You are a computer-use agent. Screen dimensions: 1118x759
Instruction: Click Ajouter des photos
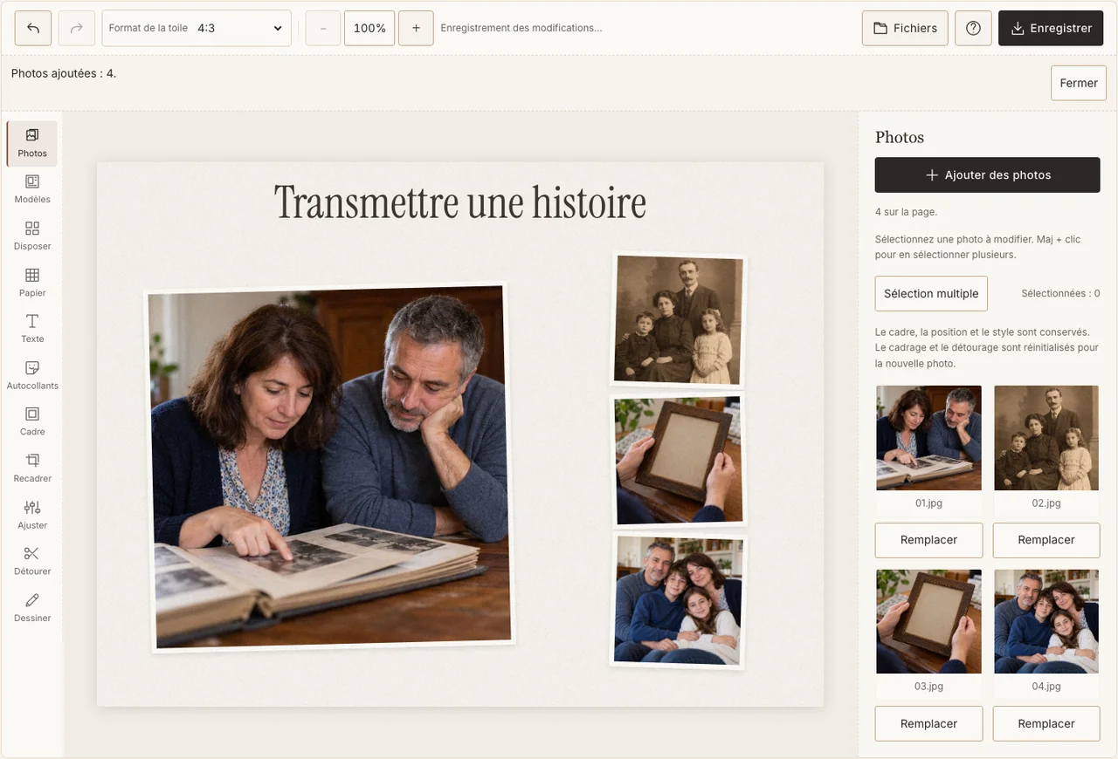point(988,174)
